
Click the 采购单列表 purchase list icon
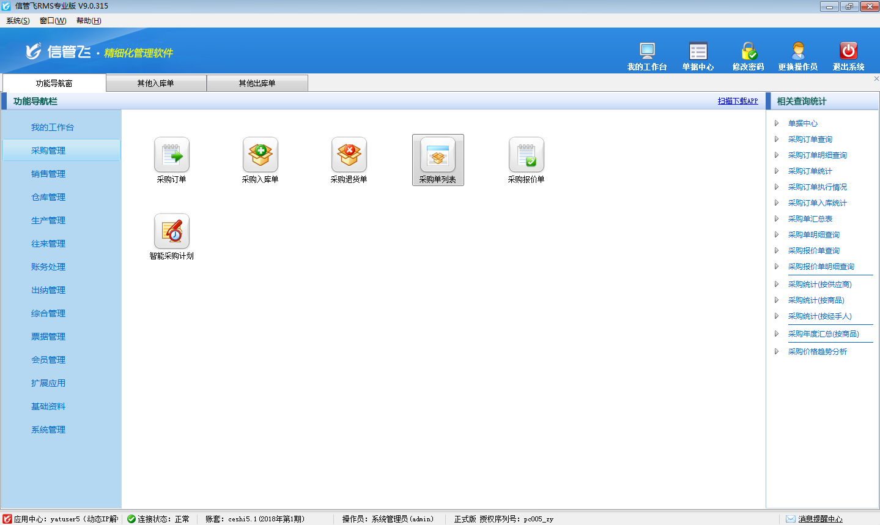pos(438,155)
